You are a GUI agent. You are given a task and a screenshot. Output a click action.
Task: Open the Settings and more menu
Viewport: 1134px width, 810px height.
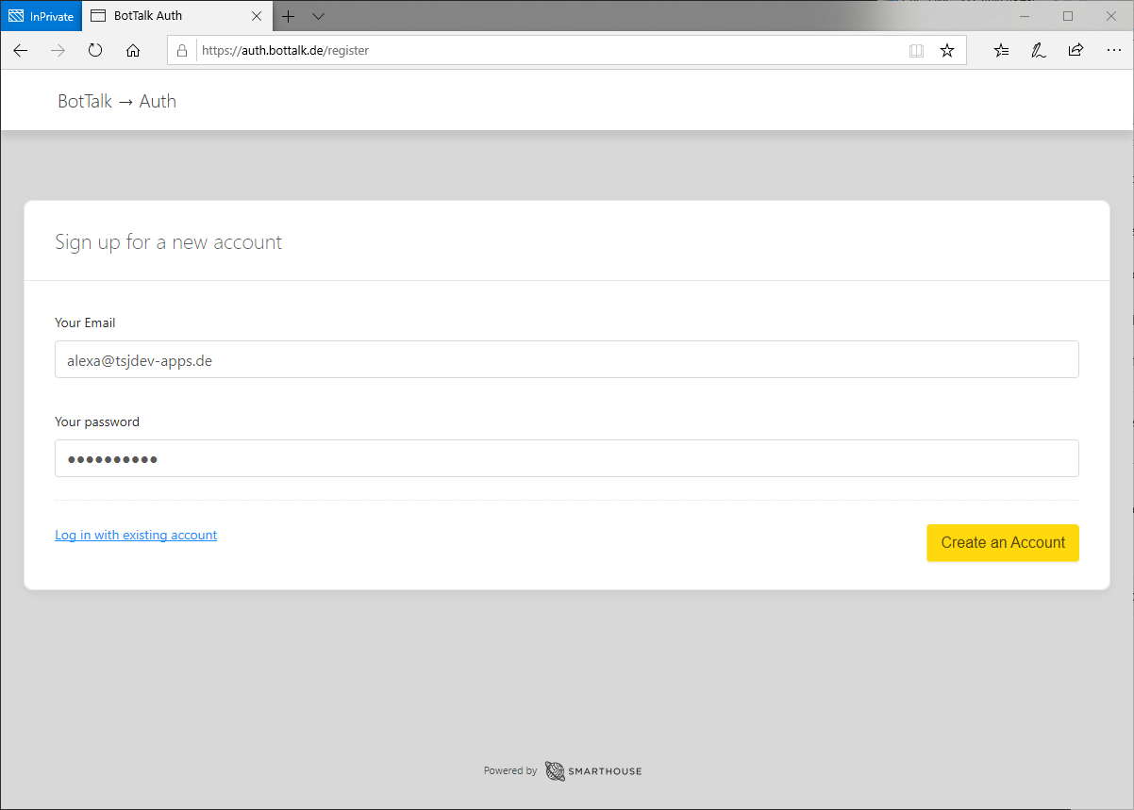tap(1113, 51)
